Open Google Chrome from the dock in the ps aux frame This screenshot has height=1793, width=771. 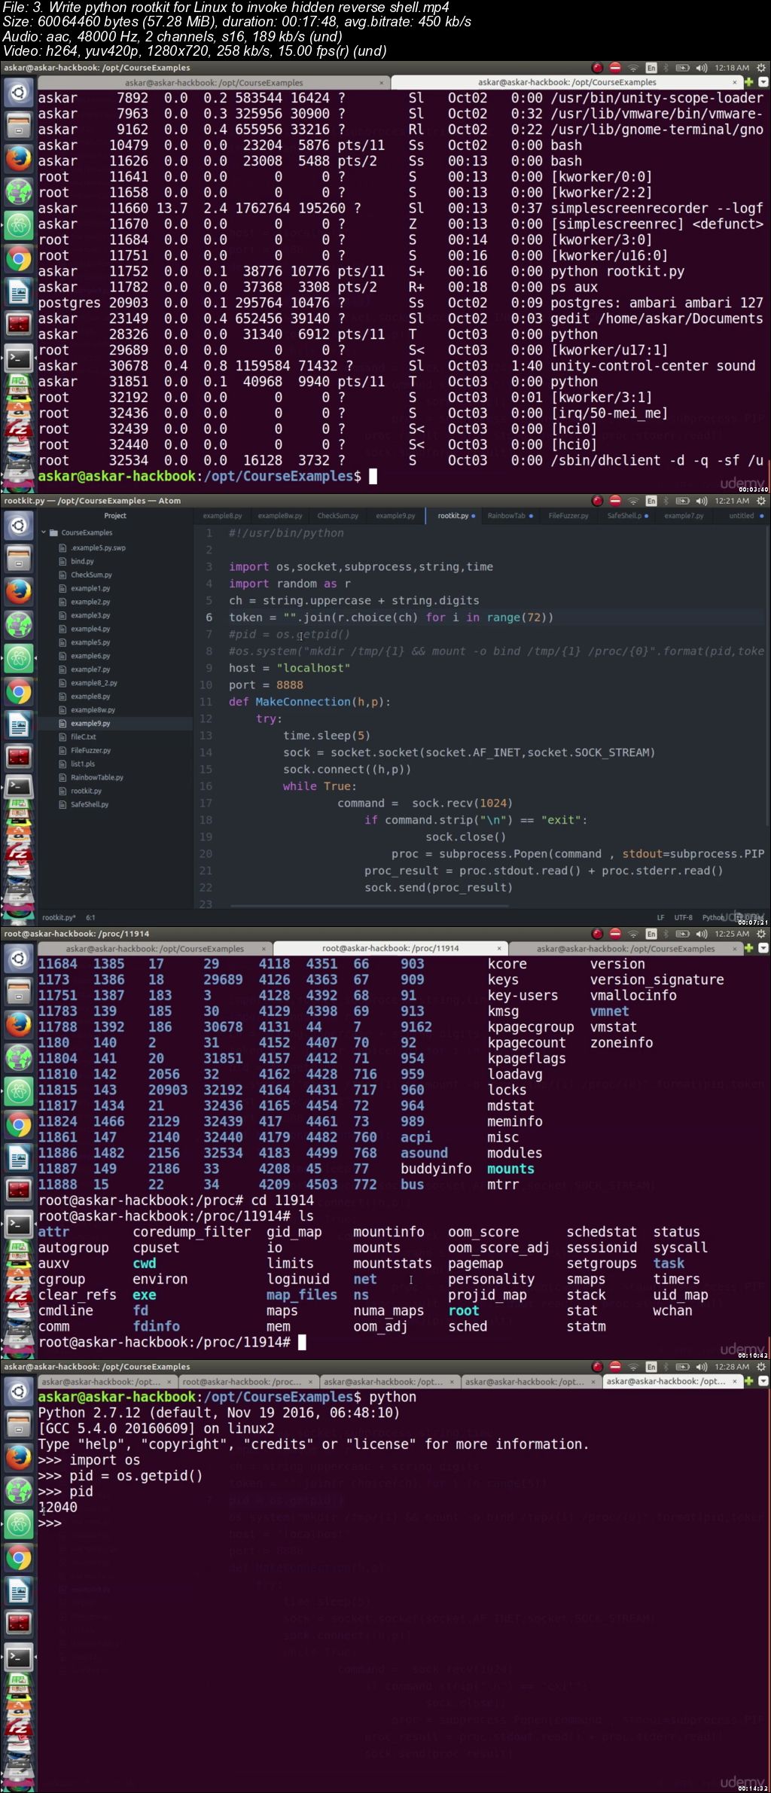[x=18, y=258]
